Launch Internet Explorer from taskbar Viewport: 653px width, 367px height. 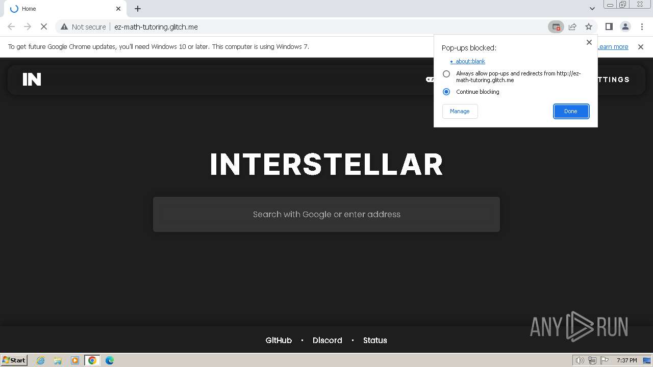coord(41,360)
